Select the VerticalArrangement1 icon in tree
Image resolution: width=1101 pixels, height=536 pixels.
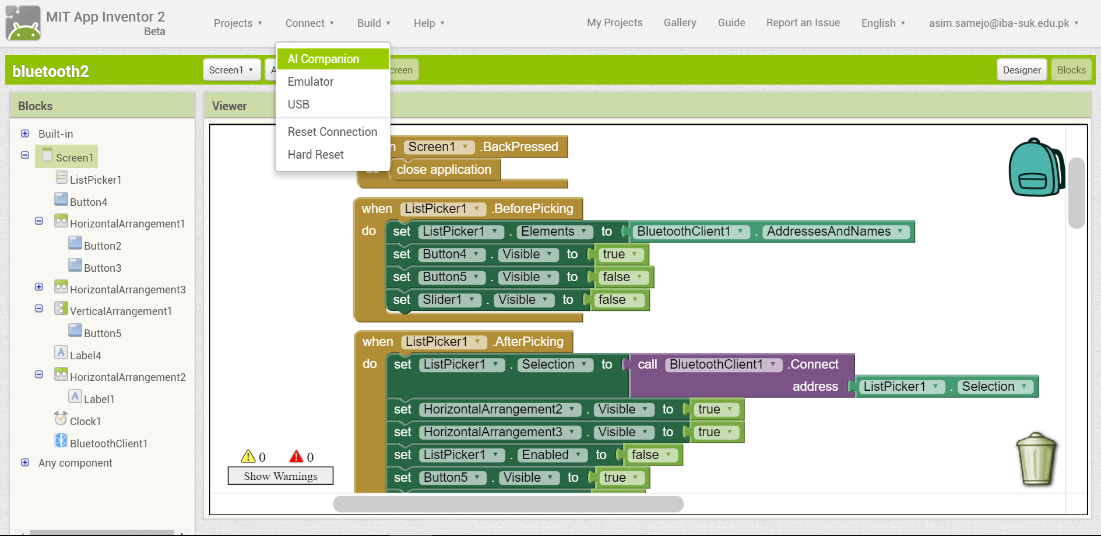point(61,308)
